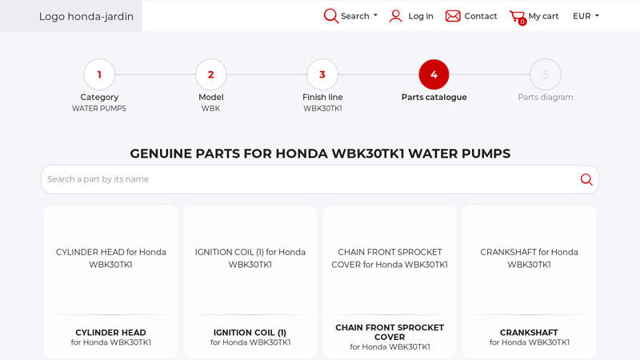Open the Contact link
Image resolution: width=640 pixels, height=360 pixels.
click(481, 16)
